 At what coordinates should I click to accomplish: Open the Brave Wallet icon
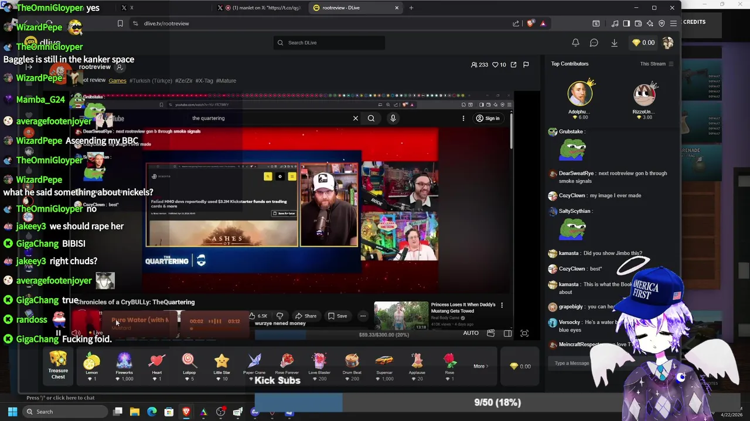click(638, 23)
